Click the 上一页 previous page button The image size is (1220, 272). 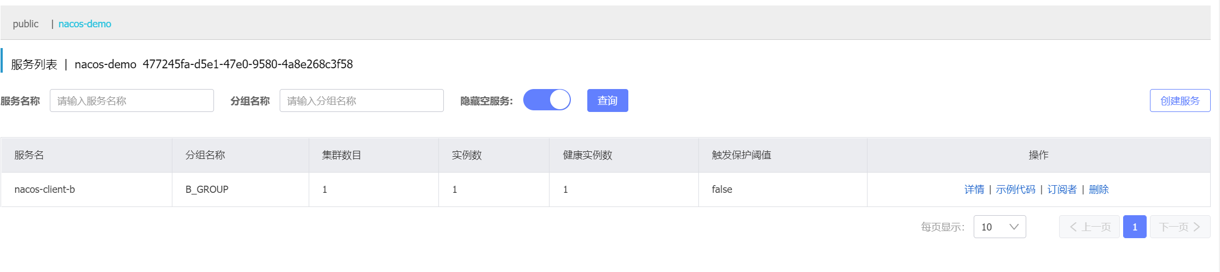coord(1089,227)
